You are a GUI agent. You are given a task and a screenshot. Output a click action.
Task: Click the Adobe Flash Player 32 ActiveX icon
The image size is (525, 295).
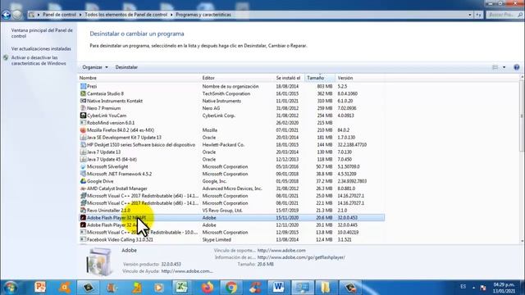[83, 225]
